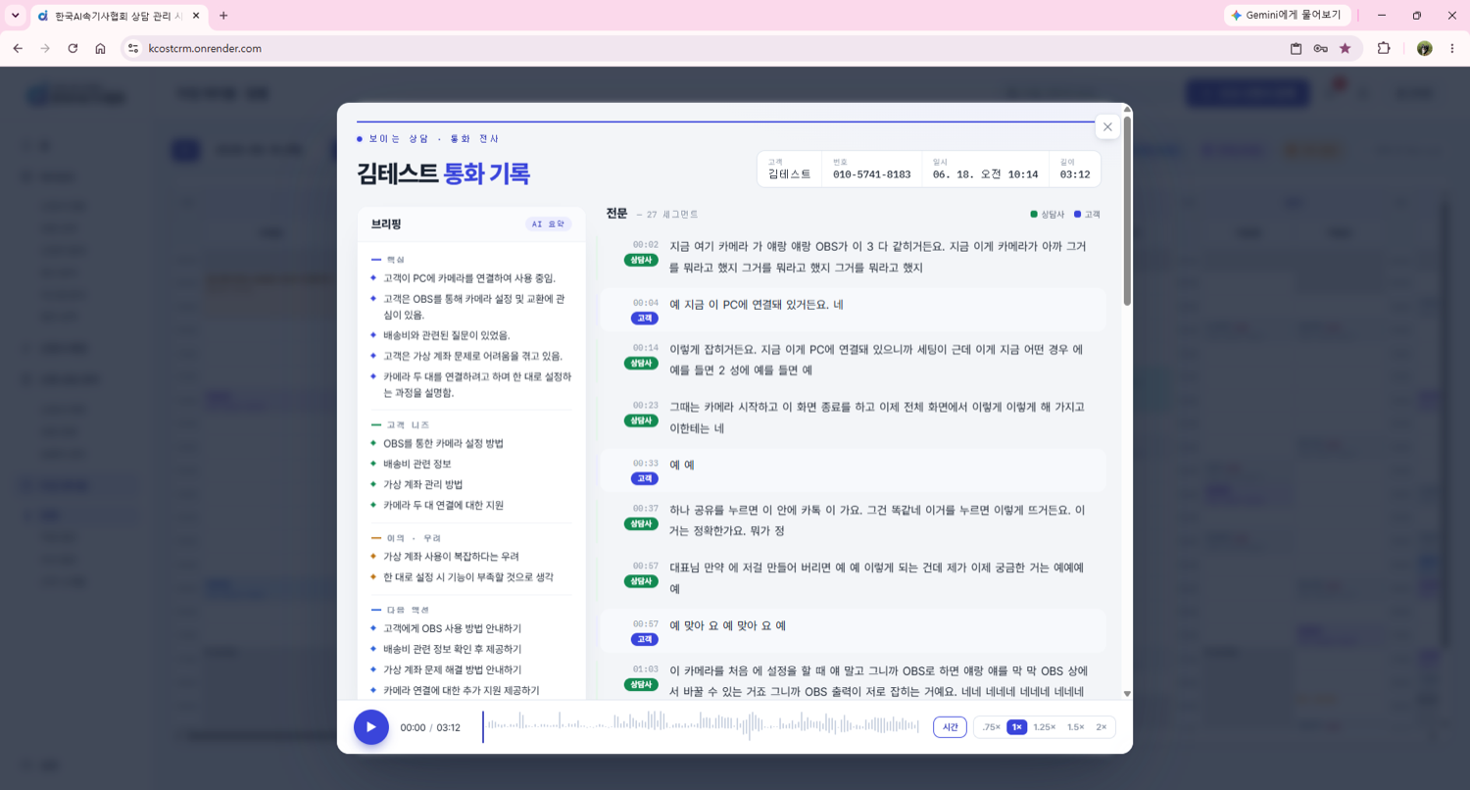1470x790 pixels.
Task: Open the browser home page
Action: point(100,48)
